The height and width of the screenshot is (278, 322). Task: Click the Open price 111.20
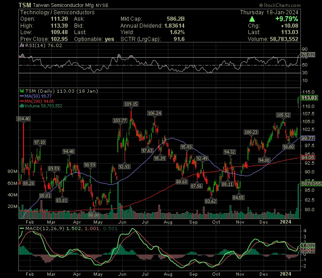coord(59,19)
